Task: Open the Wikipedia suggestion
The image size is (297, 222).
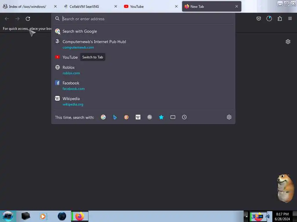Action: [143, 101]
